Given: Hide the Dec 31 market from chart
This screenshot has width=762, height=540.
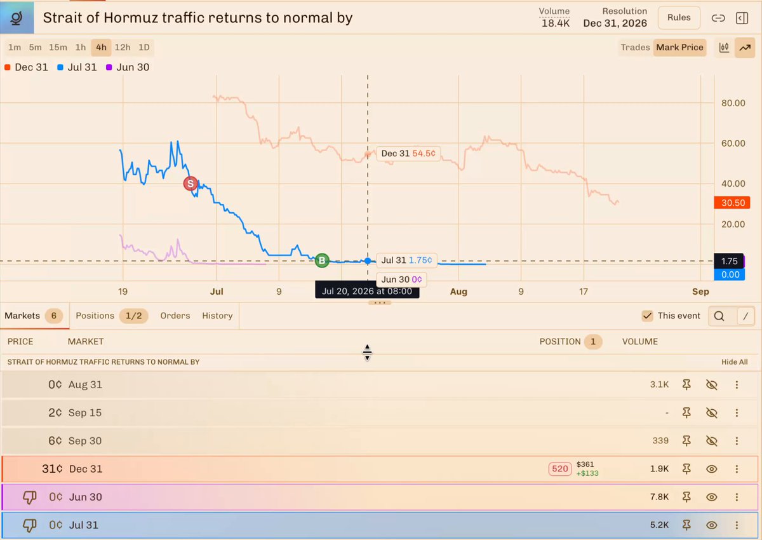Looking at the screenshot, I should pos(712,469).
